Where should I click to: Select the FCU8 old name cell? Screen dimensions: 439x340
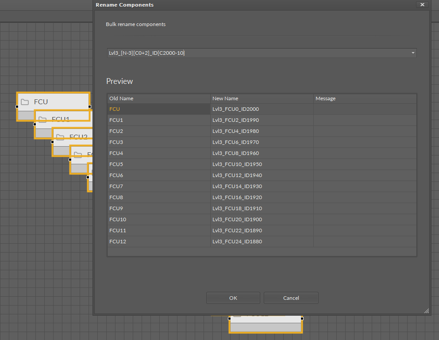(159, 197)
